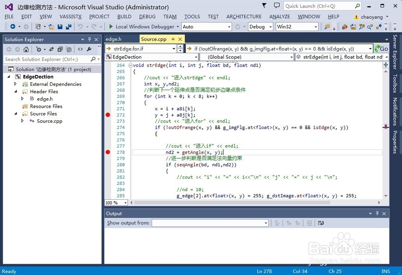Click the editor horizontal scrollbar
This screenshot has width=402, height=275.
[232, 202]
